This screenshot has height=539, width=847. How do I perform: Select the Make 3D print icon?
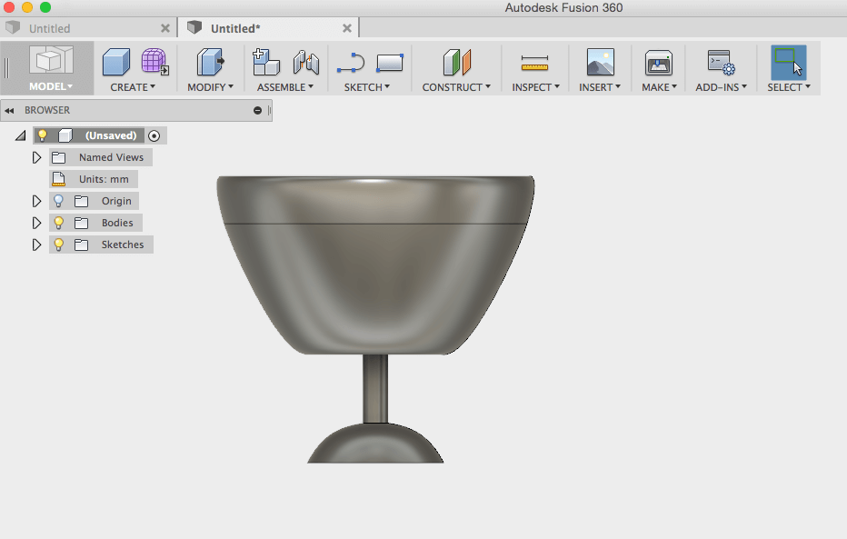pos(659,62)
